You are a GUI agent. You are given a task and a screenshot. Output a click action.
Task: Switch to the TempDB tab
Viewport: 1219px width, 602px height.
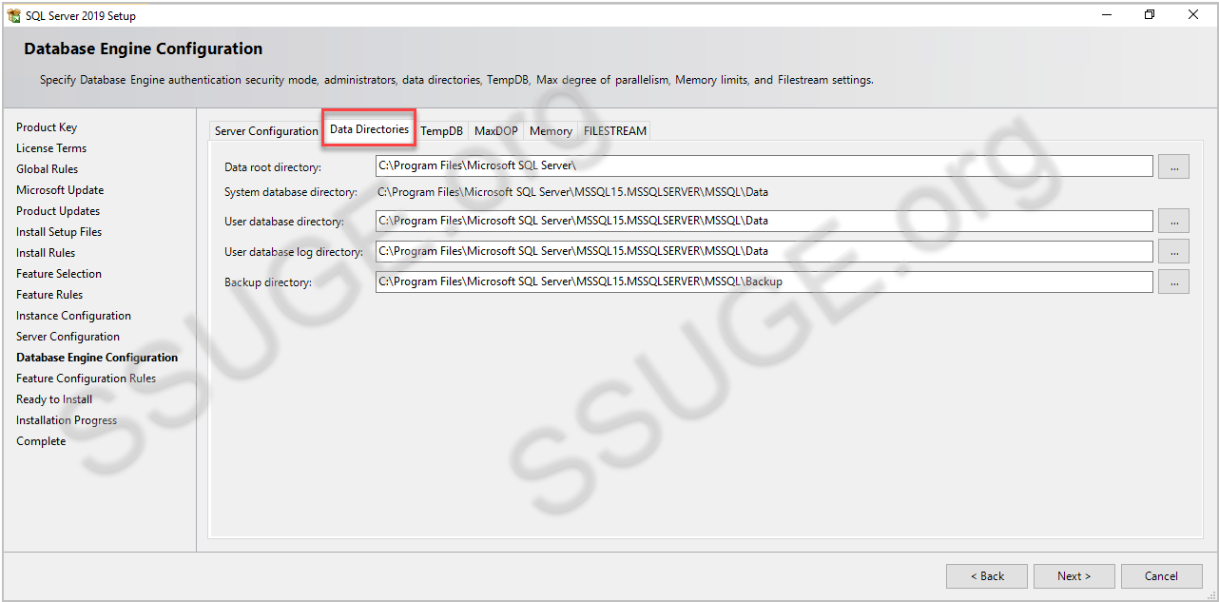[441, 131]
